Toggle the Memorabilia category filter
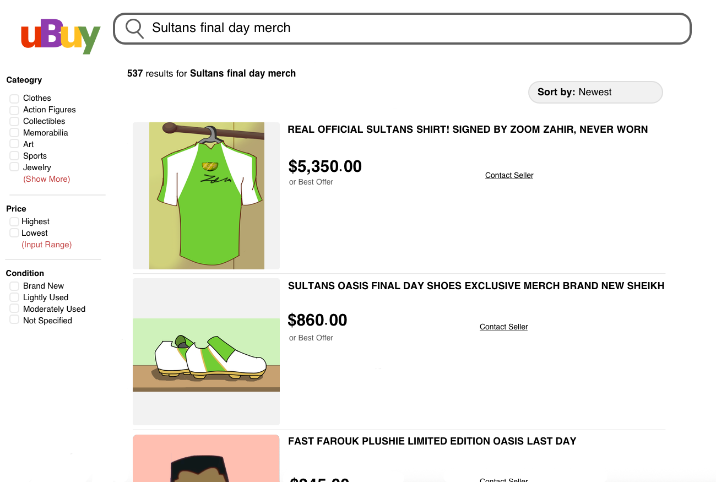Viewport: 716px width, 482px height. (14, 133)
